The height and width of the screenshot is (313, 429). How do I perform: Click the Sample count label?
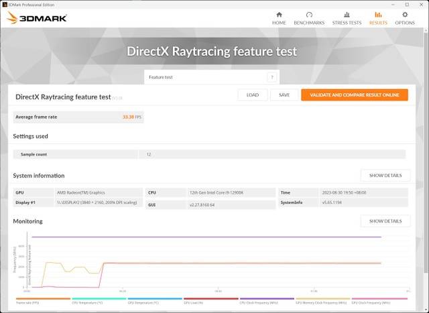coord(34,154)
